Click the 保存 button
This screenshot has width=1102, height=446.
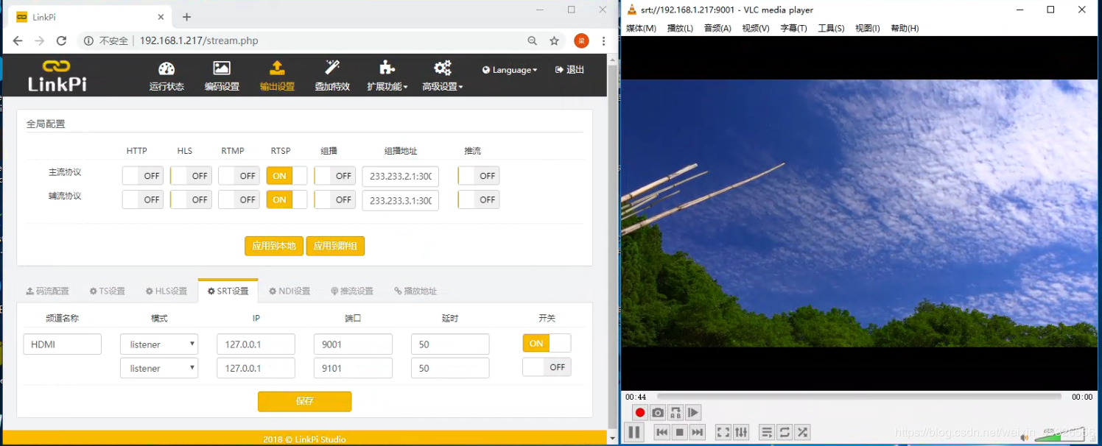tap(304, 401)
